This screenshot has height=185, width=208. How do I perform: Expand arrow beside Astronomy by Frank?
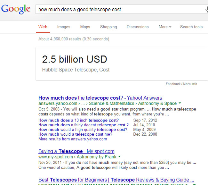pyautogui.click(x=119, y=156)
